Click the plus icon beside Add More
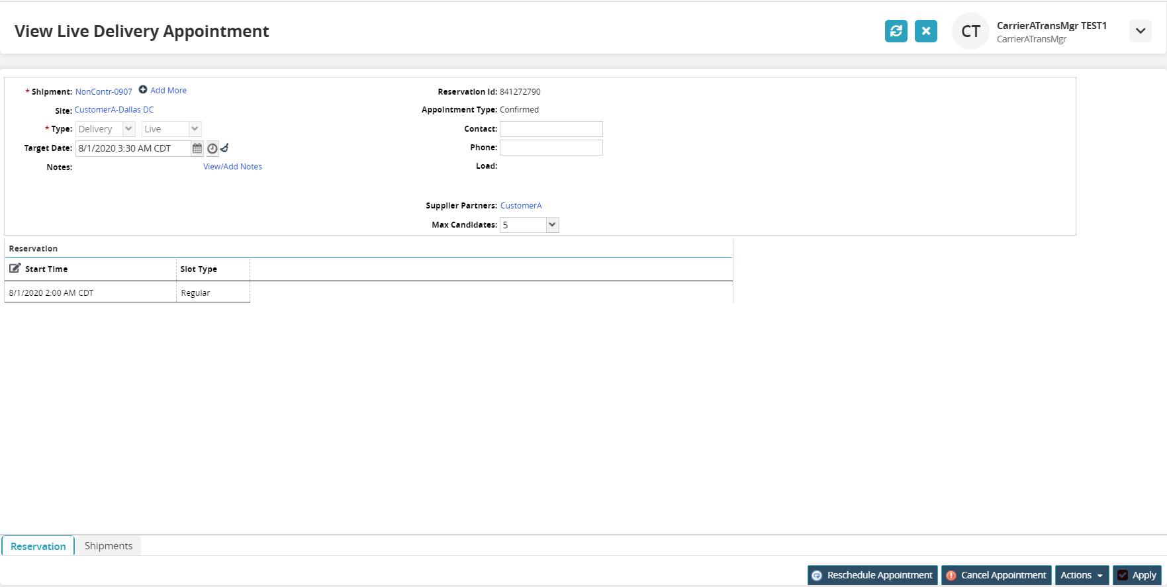 143,90
